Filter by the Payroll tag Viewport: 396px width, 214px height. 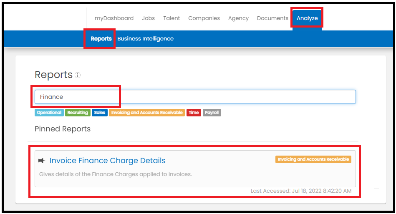[212, 113]
